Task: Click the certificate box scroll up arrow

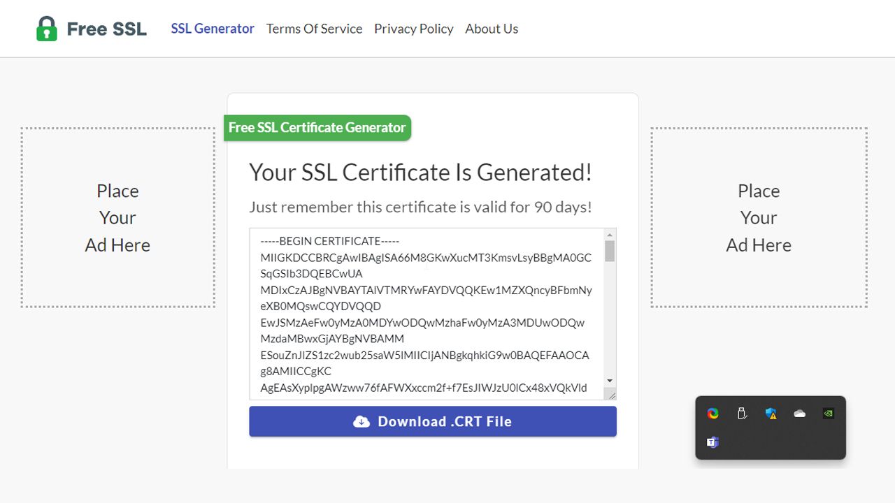Action: point(610,235)
